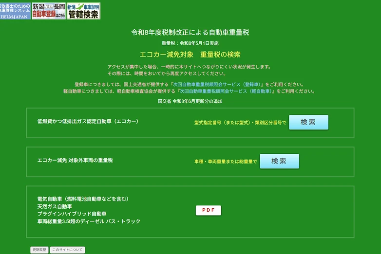Open the このサイトについて button
381x254 pixels.
click(x=67, y=250)
